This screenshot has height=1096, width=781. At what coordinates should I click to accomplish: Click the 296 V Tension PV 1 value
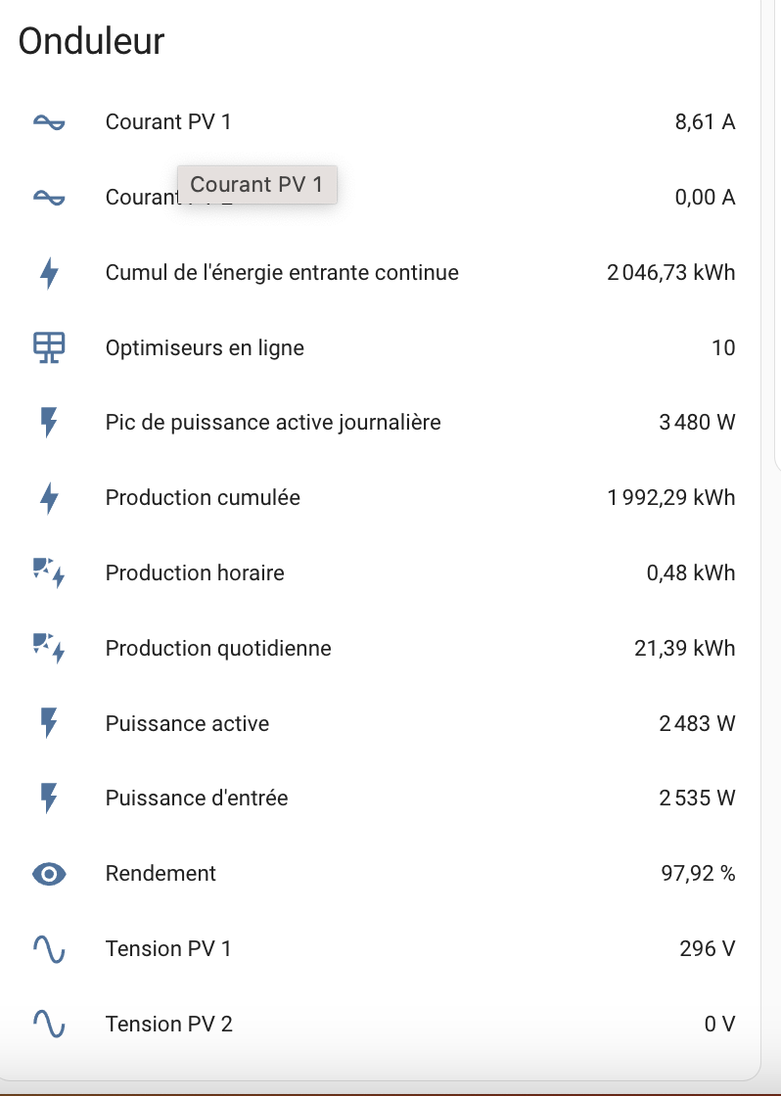[708, 949]
